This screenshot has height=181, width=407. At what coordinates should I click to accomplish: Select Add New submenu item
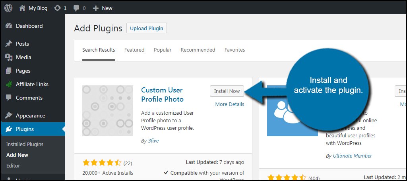(x=17, y=155)
